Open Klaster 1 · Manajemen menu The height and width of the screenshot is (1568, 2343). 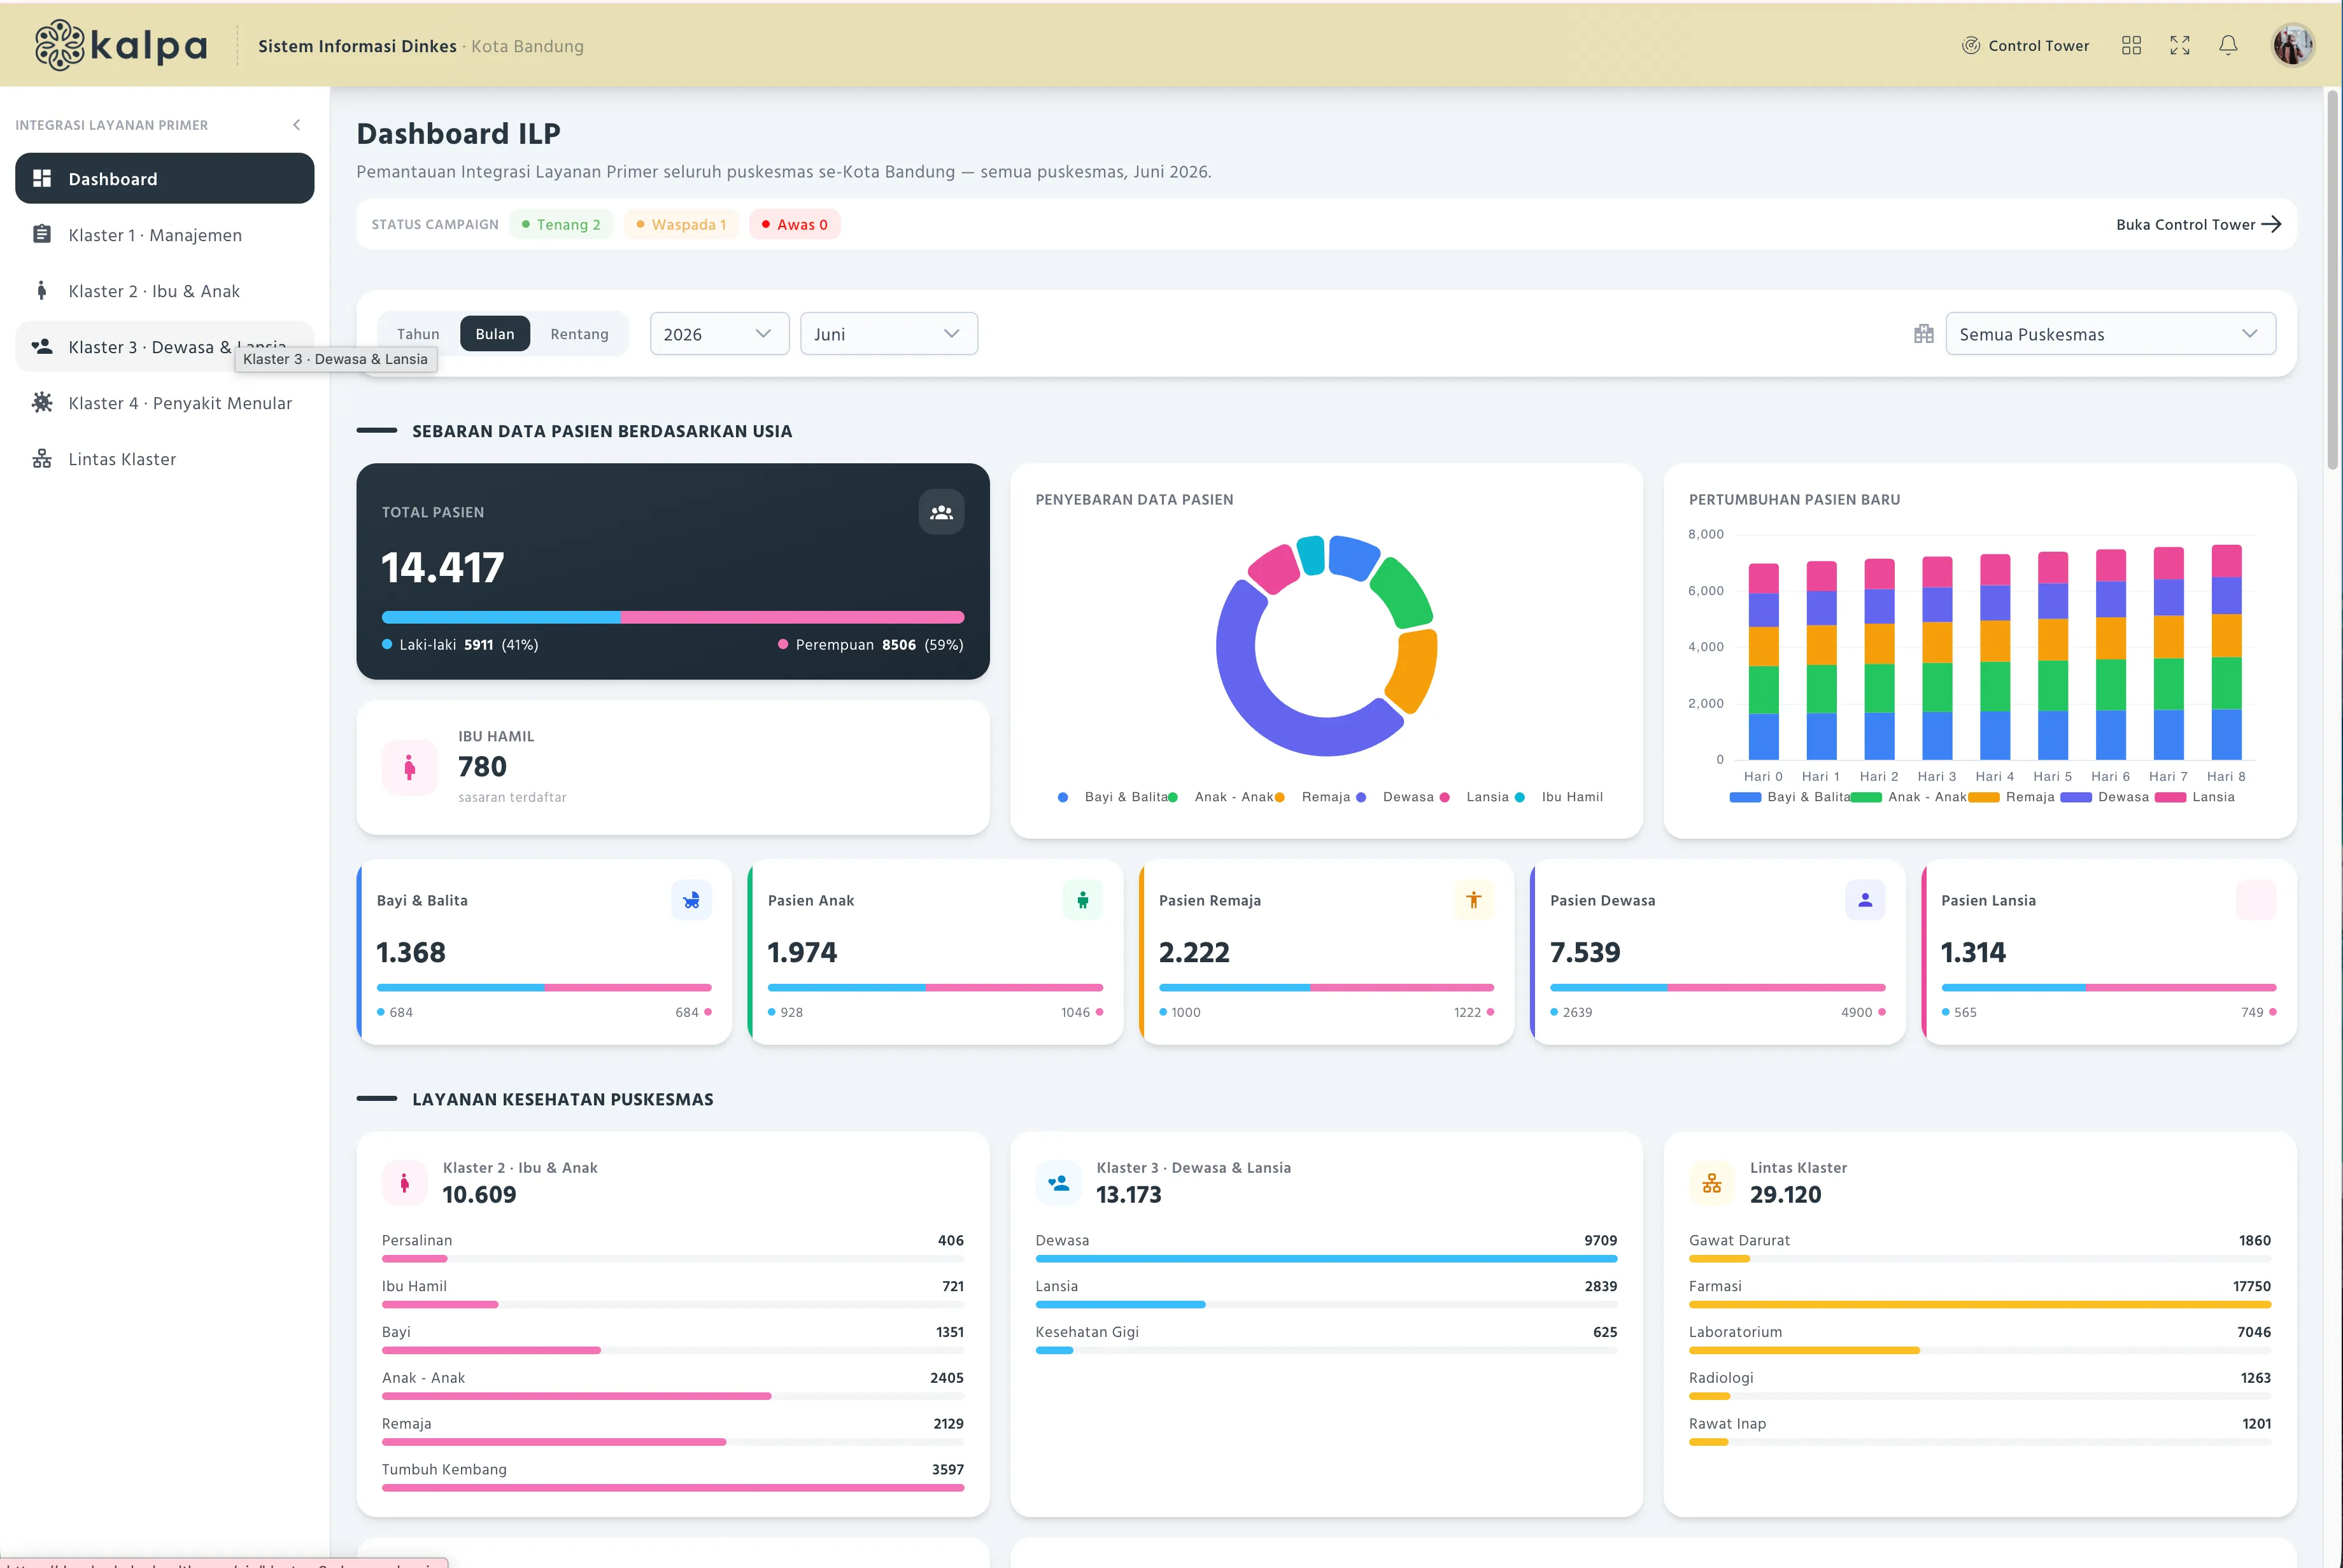click(x=165, y=235)
